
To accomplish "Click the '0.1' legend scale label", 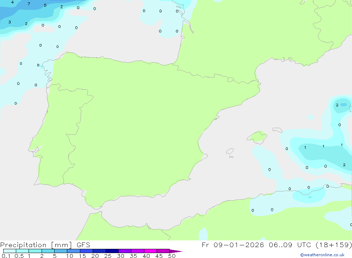I will tap(6, 256).
